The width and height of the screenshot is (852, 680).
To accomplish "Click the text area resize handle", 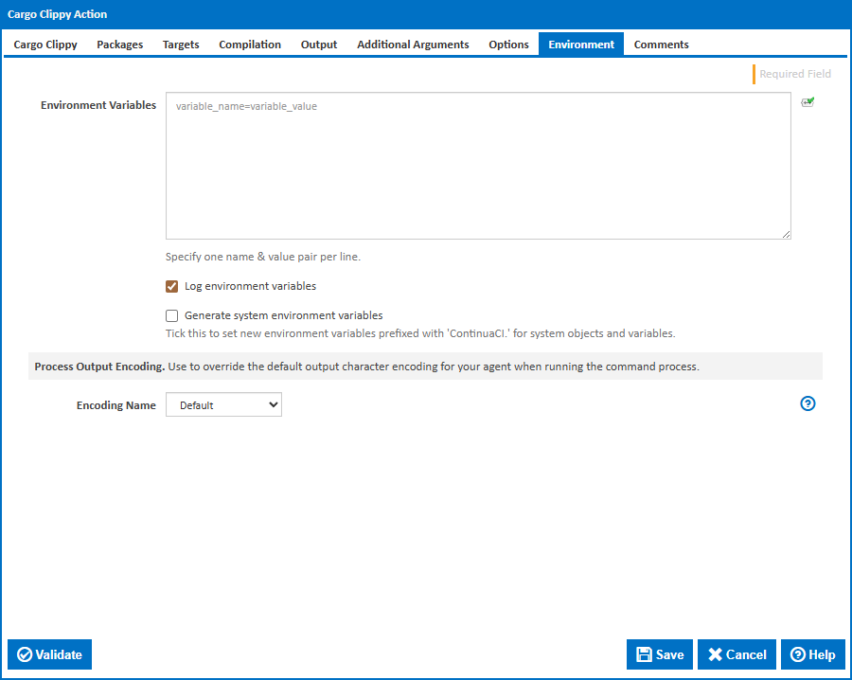I will (786, 234).
